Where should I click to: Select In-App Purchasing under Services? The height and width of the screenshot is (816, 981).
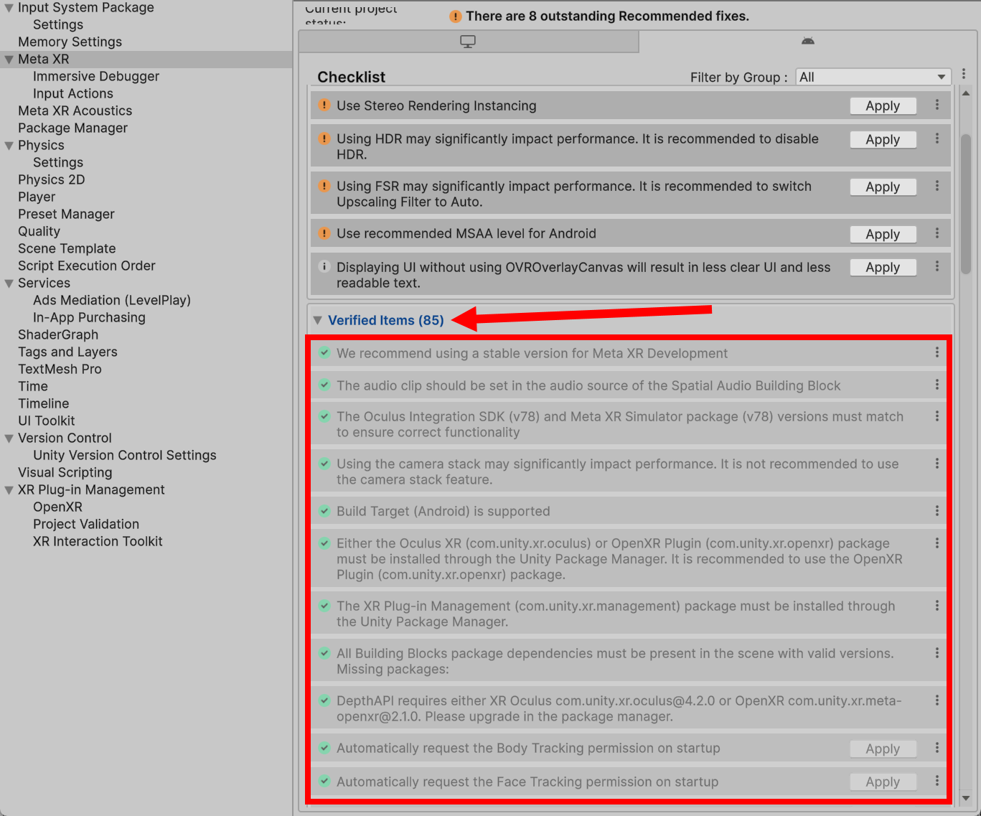(x=89, y=317)
